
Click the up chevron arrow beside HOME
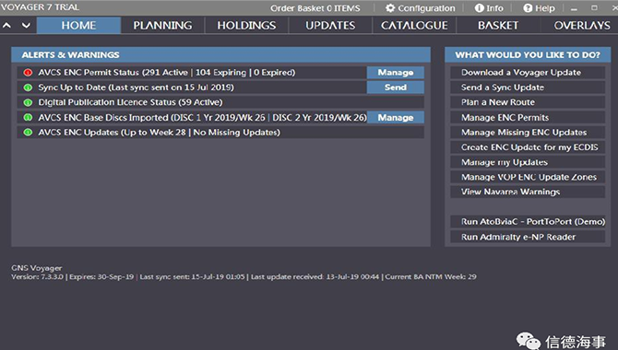point(6,26)
